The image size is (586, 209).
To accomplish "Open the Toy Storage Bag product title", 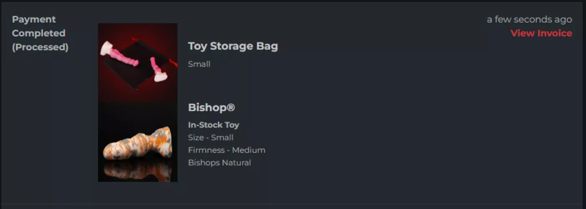I will pyautogui.click(x=233, y=46).
